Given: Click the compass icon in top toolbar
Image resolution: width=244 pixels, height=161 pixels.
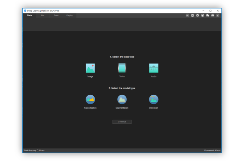Looking at the screenshot, I should pyautogui.click(x=202, y=15).
